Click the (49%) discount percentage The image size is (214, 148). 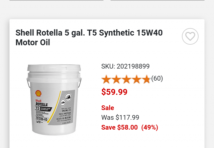(150, 127)
